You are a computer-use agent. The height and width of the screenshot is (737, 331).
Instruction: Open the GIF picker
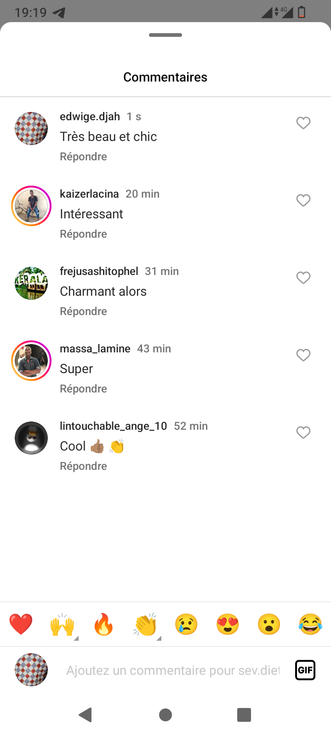305,670
